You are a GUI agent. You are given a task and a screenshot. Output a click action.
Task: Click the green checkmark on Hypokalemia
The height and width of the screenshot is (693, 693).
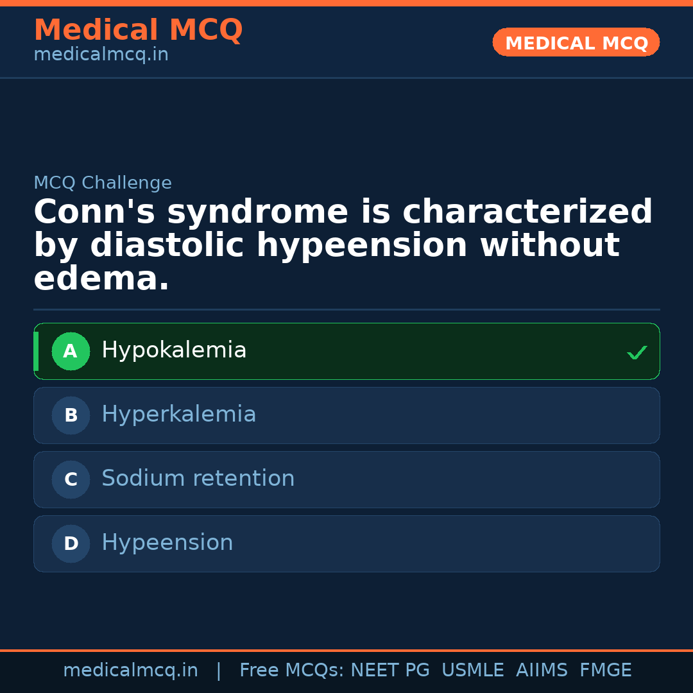point(637,352)
